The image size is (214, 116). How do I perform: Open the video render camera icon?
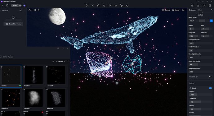204,6
